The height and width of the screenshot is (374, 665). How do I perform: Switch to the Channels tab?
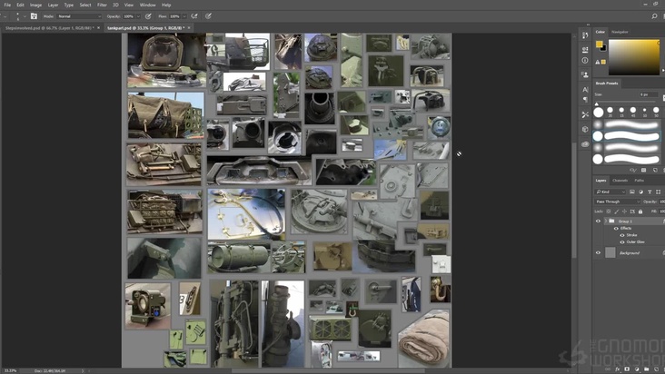coord(620,181)
